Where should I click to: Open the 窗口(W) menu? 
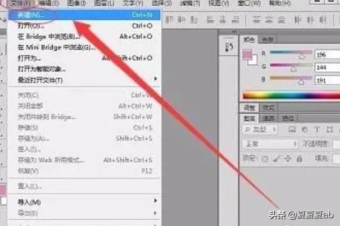pyautogui.click(x=249, y=3)
